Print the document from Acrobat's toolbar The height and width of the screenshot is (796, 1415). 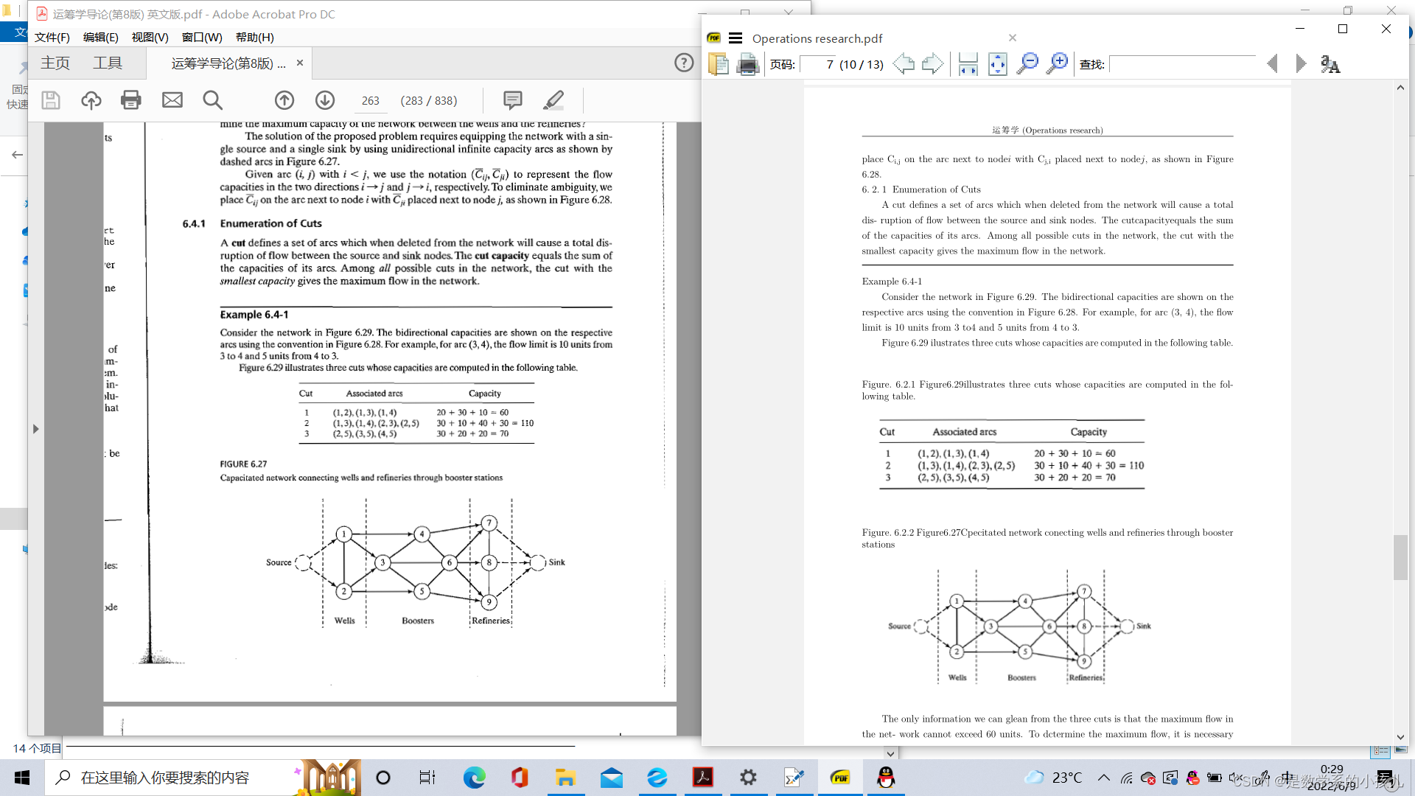click(131, 99)
